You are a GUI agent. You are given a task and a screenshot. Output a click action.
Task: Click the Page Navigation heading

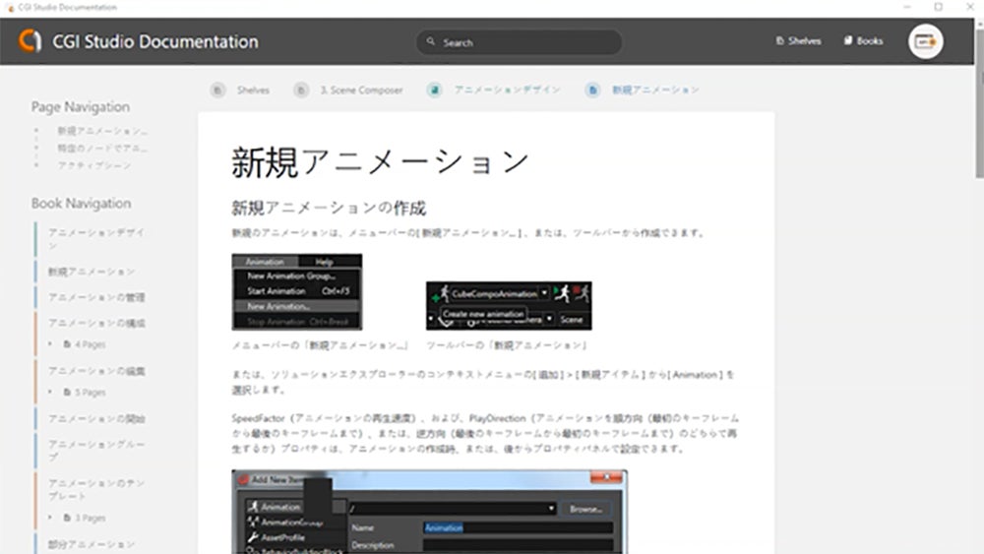pos(81,107)
